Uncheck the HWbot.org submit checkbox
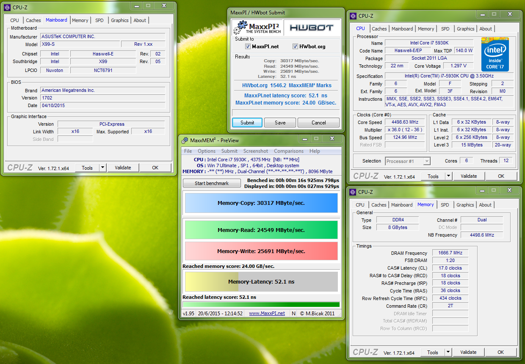 coord(296,47)
